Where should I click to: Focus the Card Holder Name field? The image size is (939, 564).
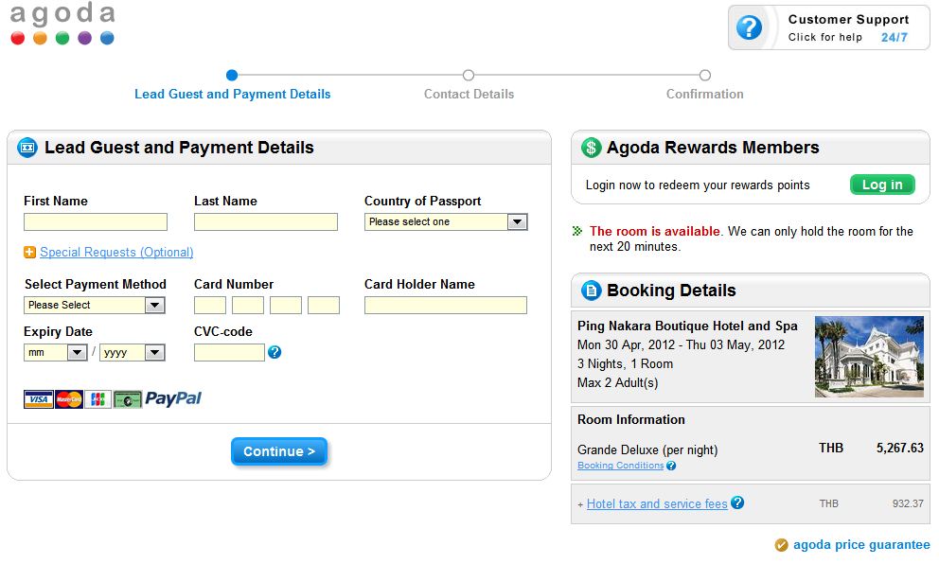point(446,306)
